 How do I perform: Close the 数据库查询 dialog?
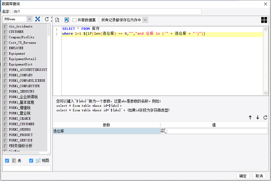coord(266,4)
